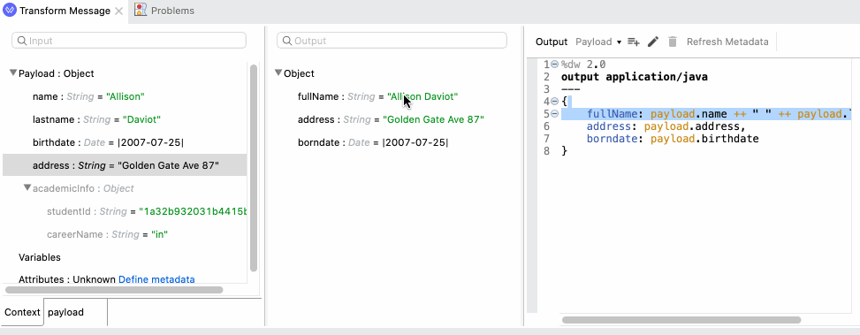Click the trash delete target icon
860x335 pixels.
(x=673, y=42)
